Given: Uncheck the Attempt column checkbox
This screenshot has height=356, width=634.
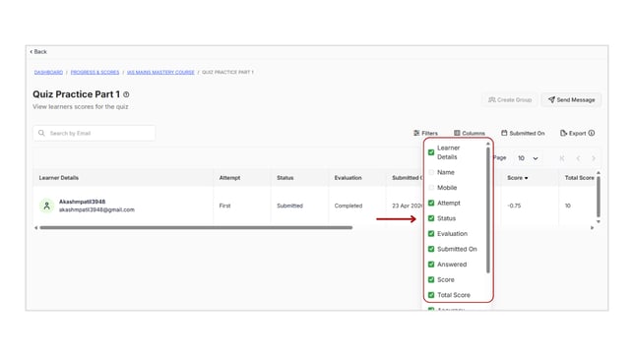Looking at the screenshot, I should (431, 203).
